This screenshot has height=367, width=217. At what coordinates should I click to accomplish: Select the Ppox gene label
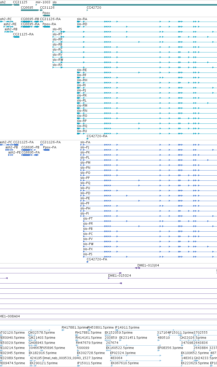pos(46,13)
